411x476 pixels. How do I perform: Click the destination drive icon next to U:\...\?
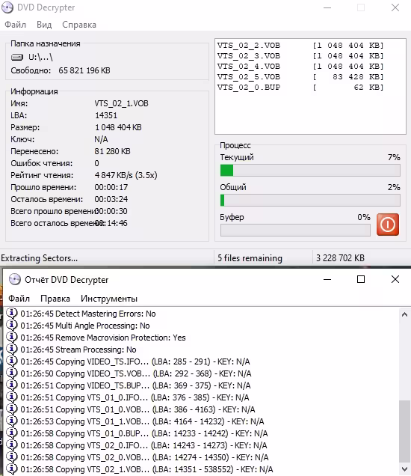[x=17, y=57]
